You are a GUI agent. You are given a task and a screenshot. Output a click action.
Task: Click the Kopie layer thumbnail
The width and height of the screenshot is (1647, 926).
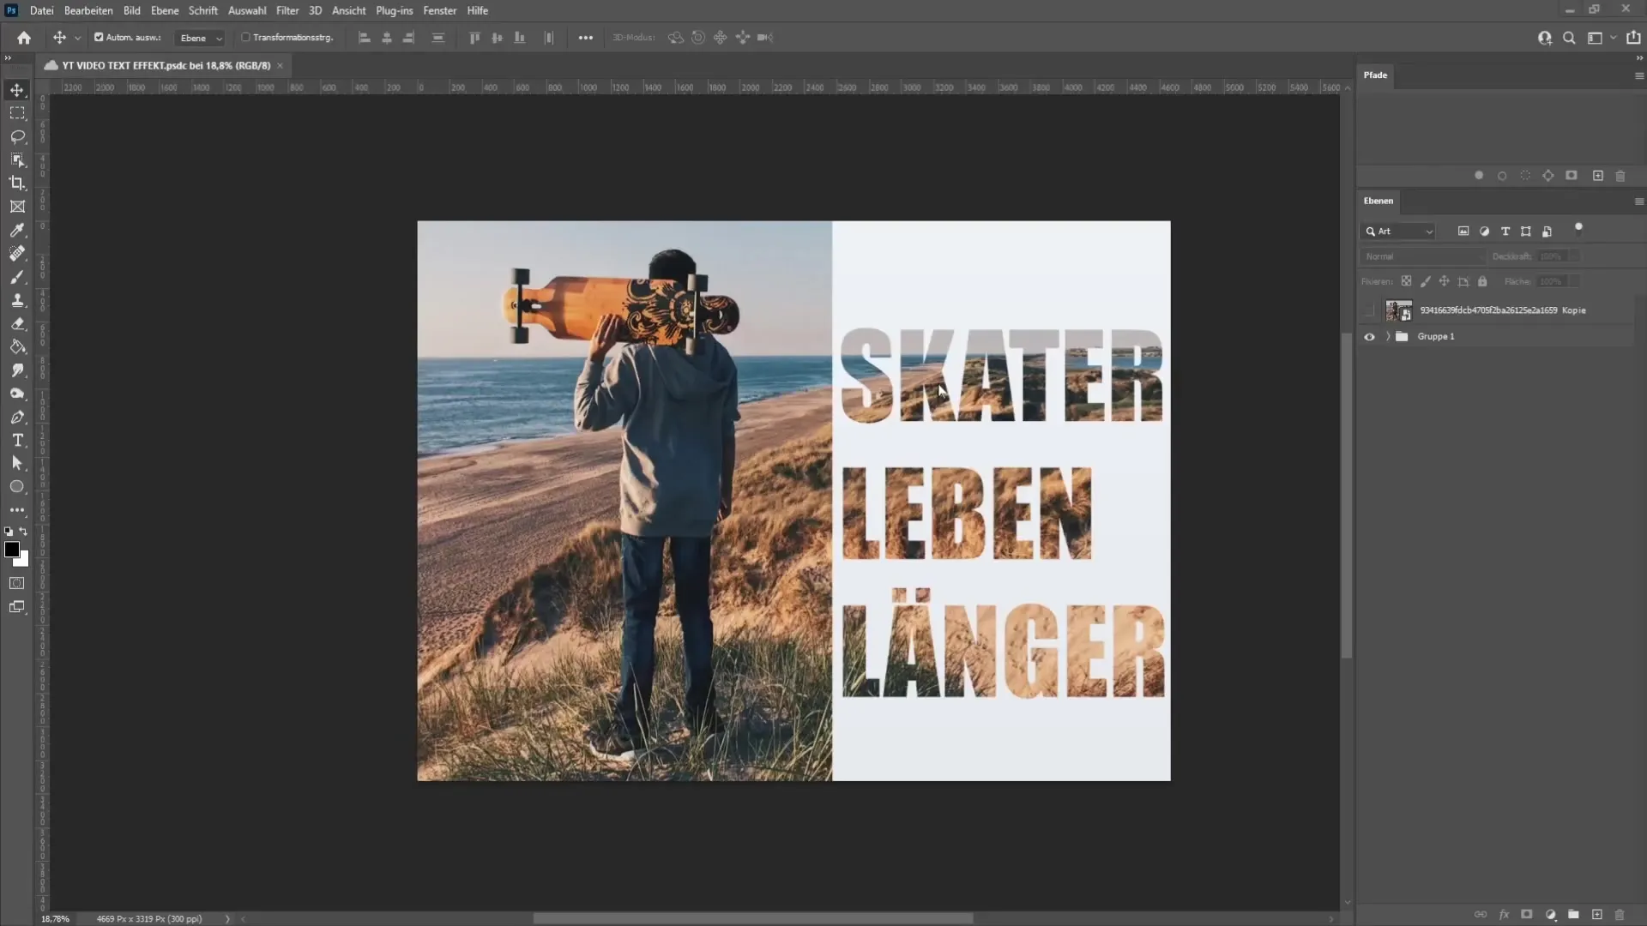(1399, 310)
